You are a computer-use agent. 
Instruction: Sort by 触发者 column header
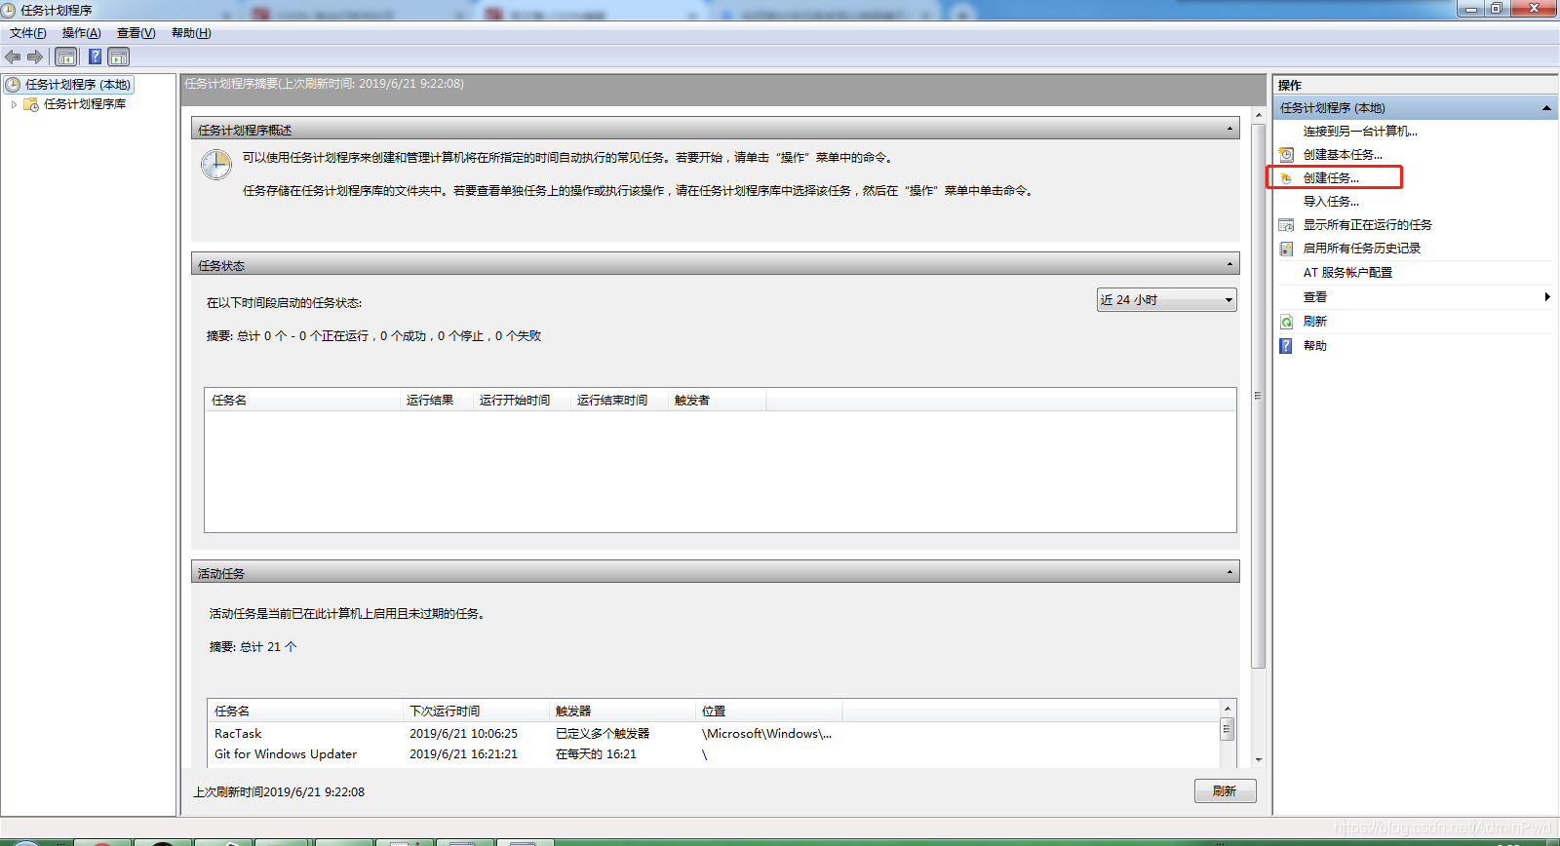coord(717,401)
